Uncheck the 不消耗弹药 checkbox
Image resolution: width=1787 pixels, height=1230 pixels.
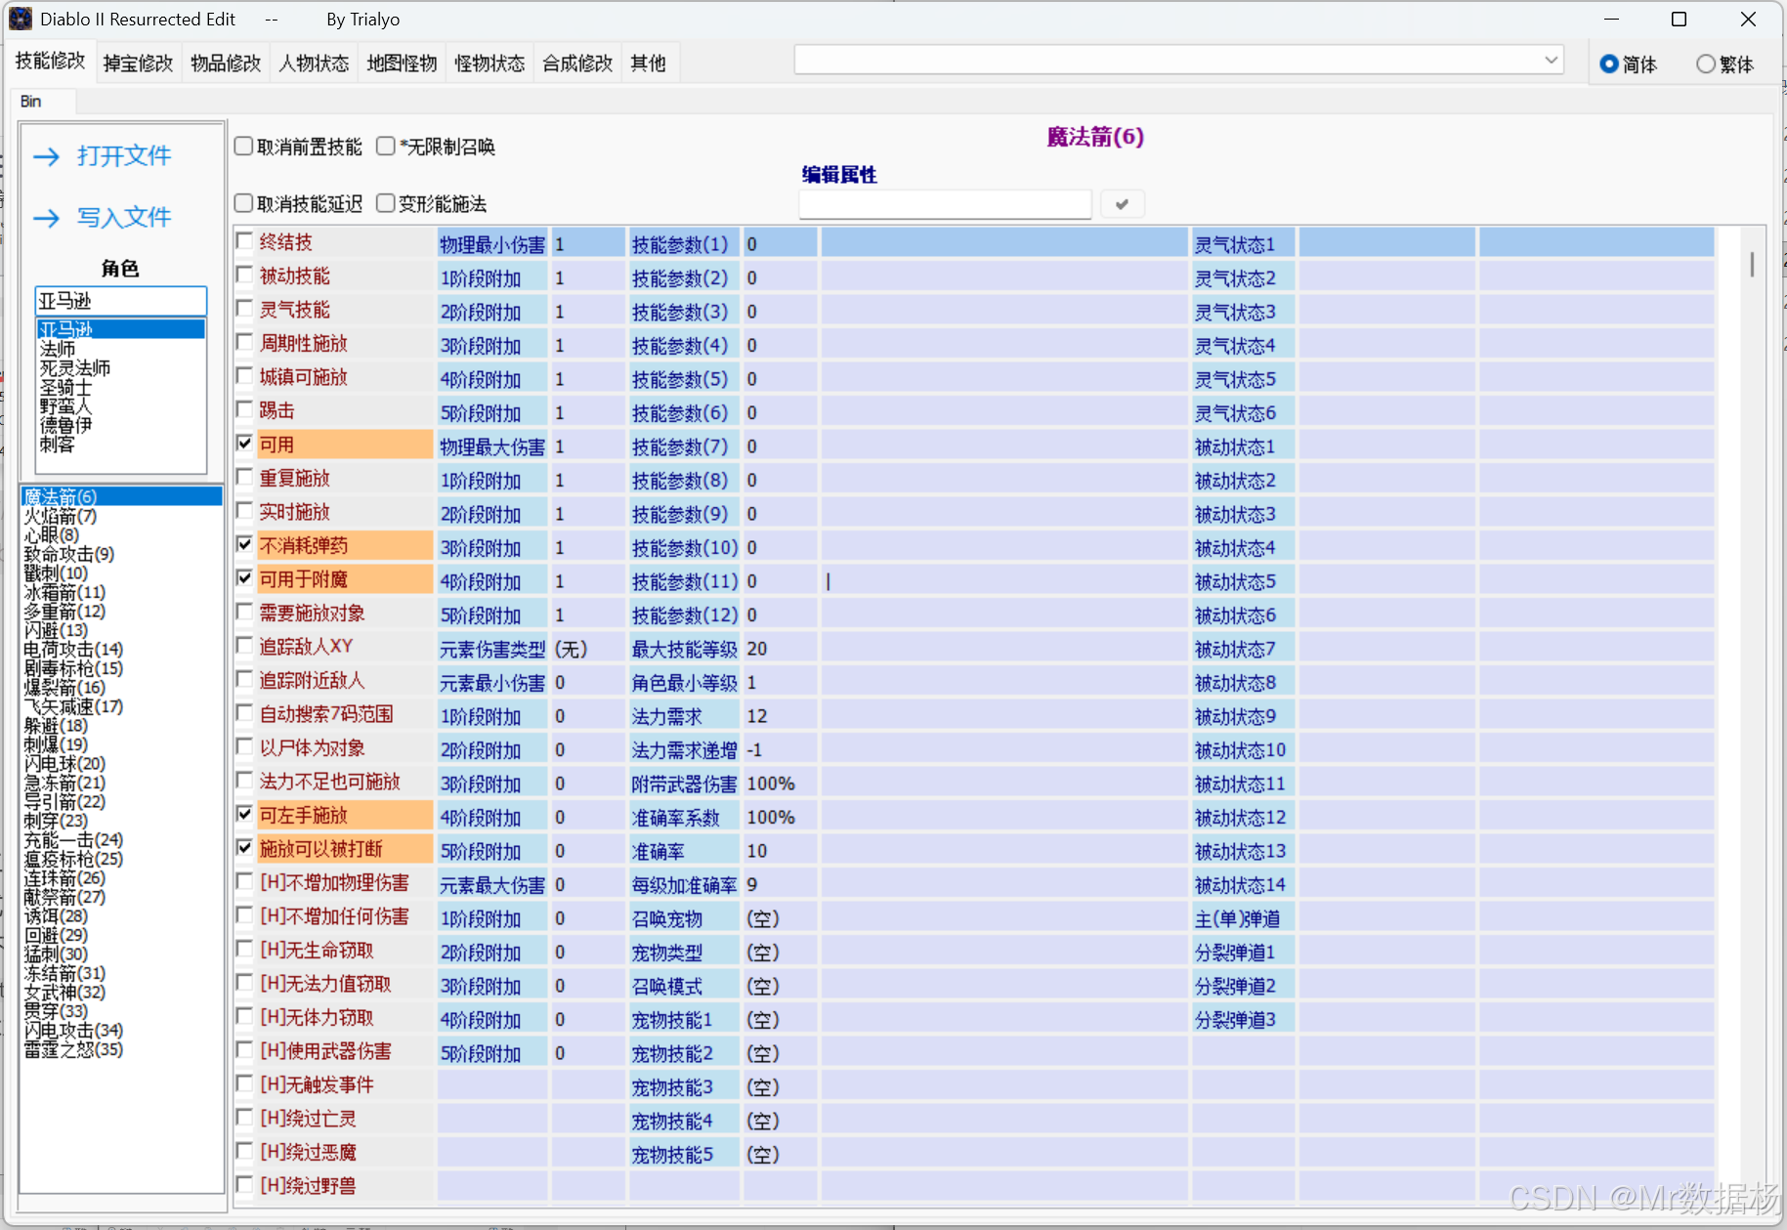[x=245, y=545]
